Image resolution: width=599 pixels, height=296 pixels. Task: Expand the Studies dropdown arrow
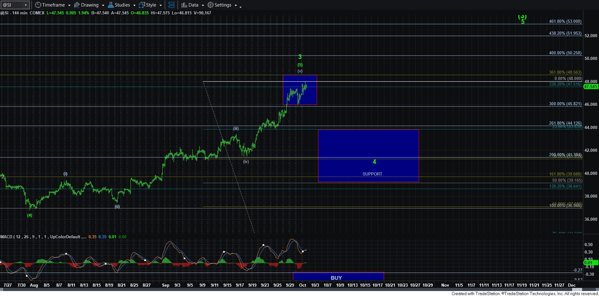[x=134, y=5]
